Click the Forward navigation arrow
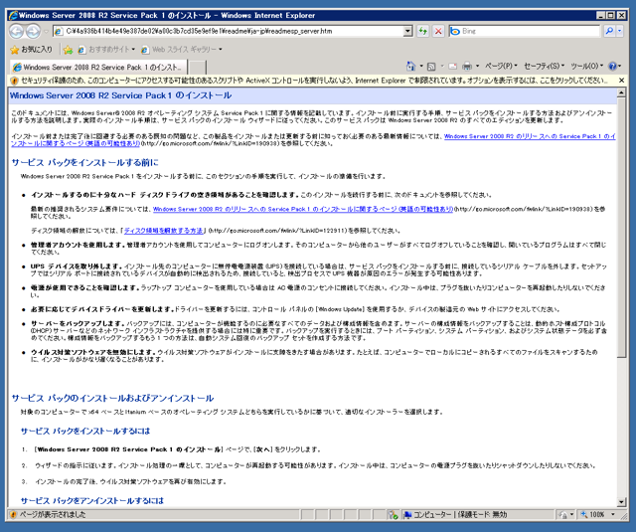 [x=33, y=31]
